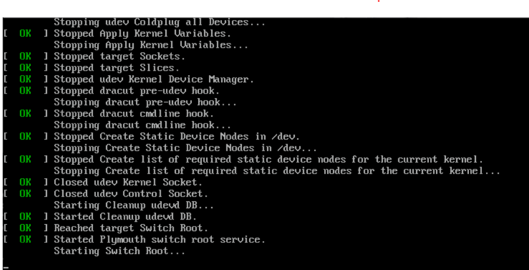Click "Started Plymouth switch root service" text
This screenshot has height=270, width=529.
tap(159, 239)
